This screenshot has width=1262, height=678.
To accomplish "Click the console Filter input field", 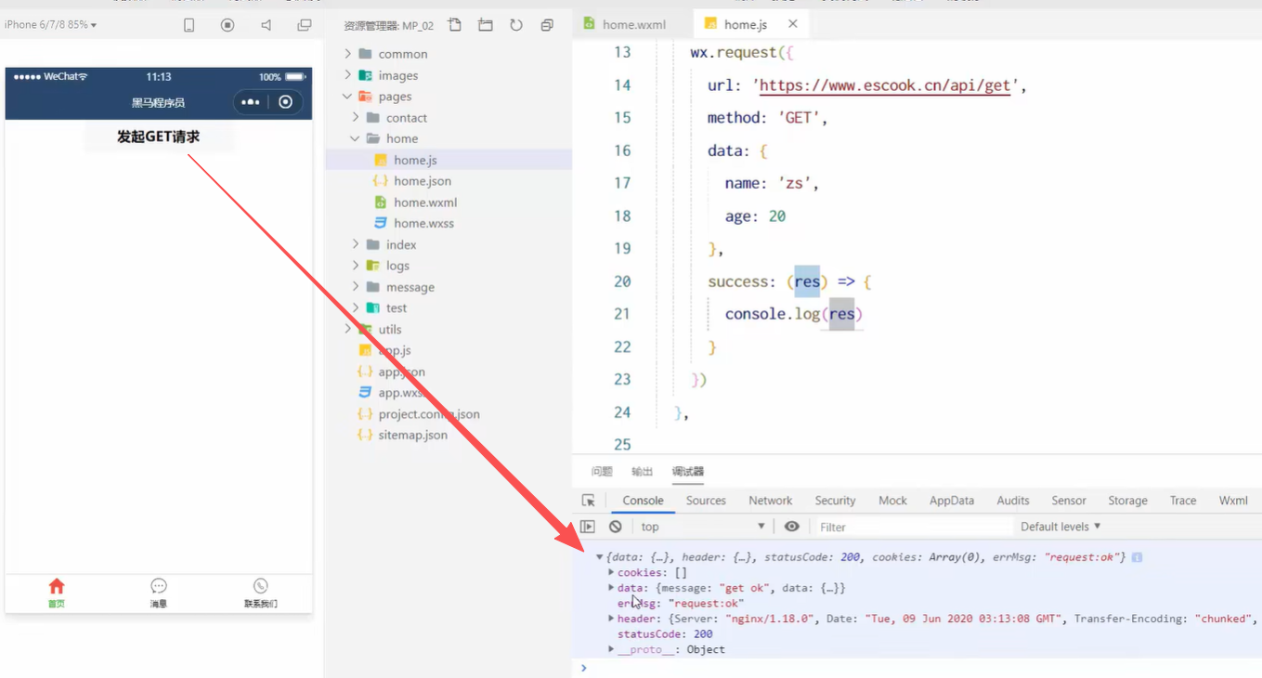I will (913, 527).
